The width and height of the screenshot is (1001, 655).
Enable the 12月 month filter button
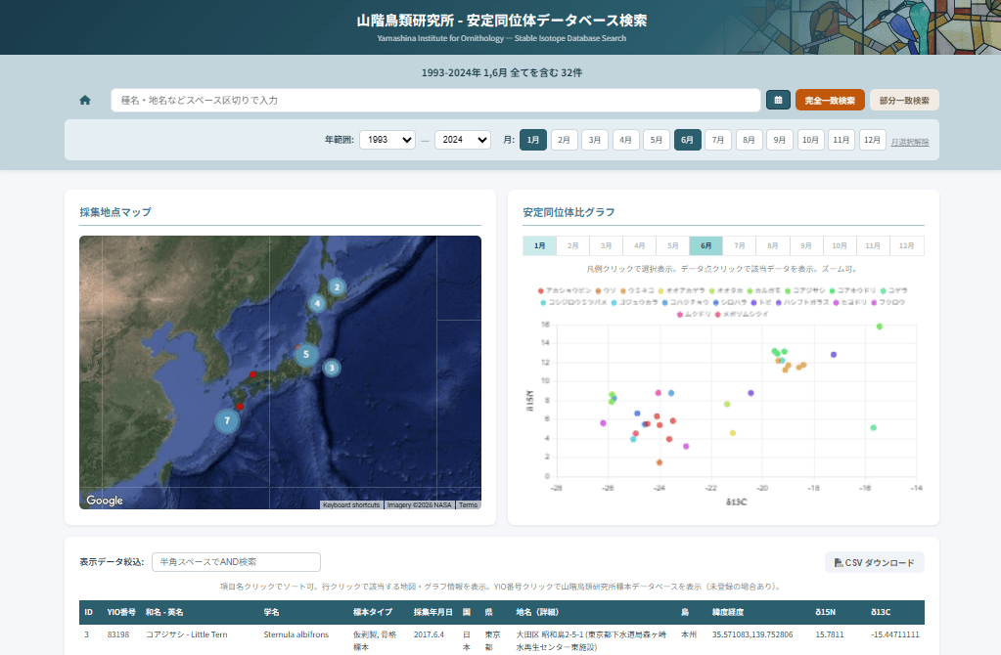pyautogui.click(x=872, y=140)
